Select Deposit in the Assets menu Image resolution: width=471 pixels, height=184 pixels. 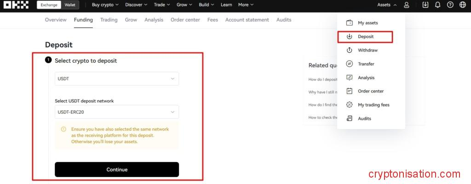(x=365, y=36)
